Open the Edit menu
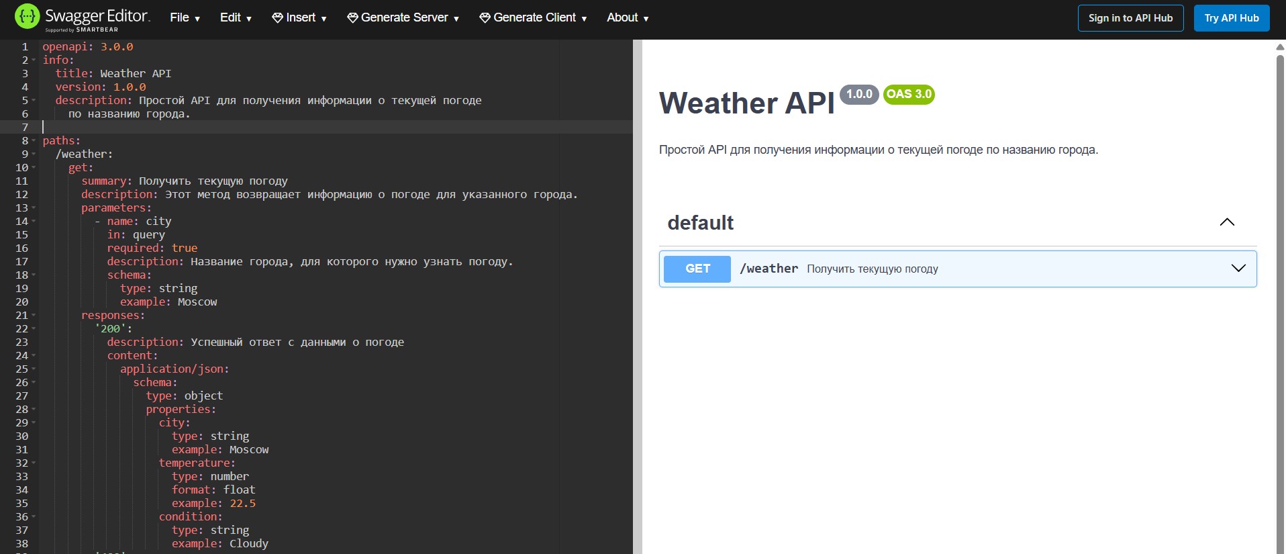The image size is (1286, 554). click(236, 18)
